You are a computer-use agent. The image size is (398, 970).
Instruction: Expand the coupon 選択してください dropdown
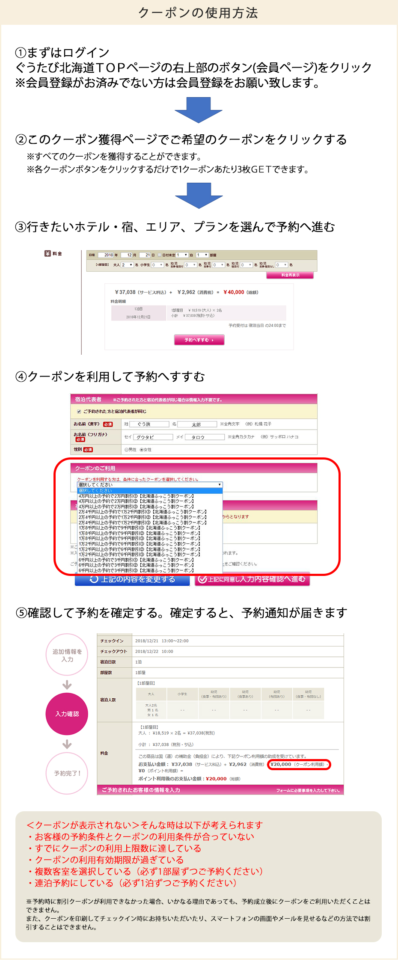(150, 485)
